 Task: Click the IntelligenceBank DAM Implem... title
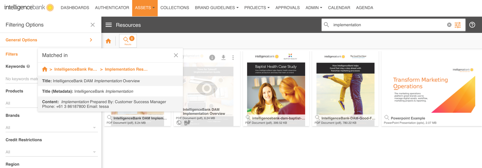coord(140,118)
